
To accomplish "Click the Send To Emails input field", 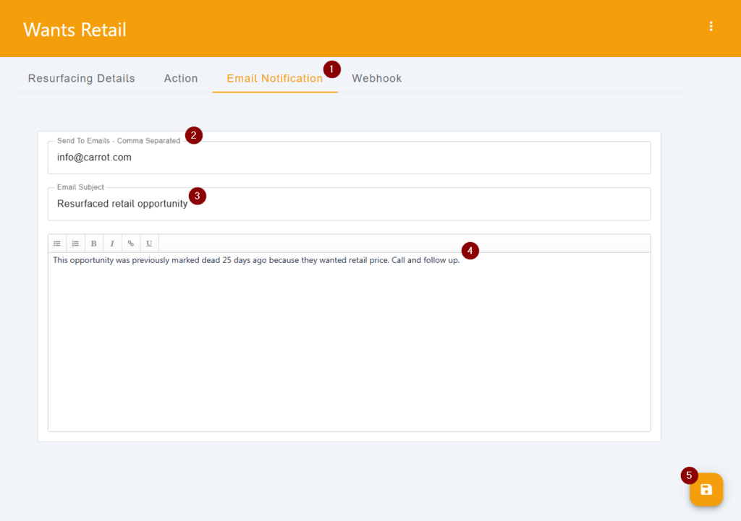I will point(349,158).
